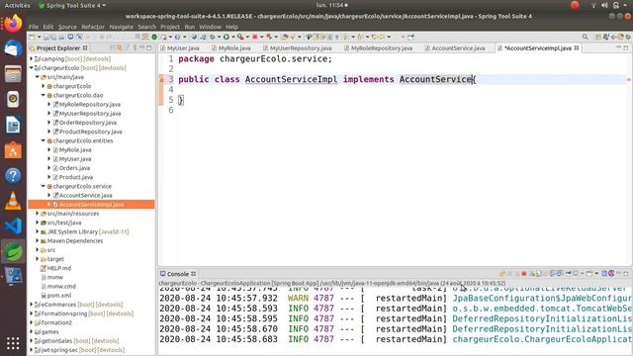The height and width of the screenshot is (356, 633).
Task: Open Project Explorer filter funnel icon
Action: coord(128,48)
